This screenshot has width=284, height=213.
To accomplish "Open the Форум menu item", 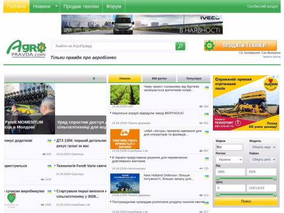I will pyautogui.click(x=114, y=7).
